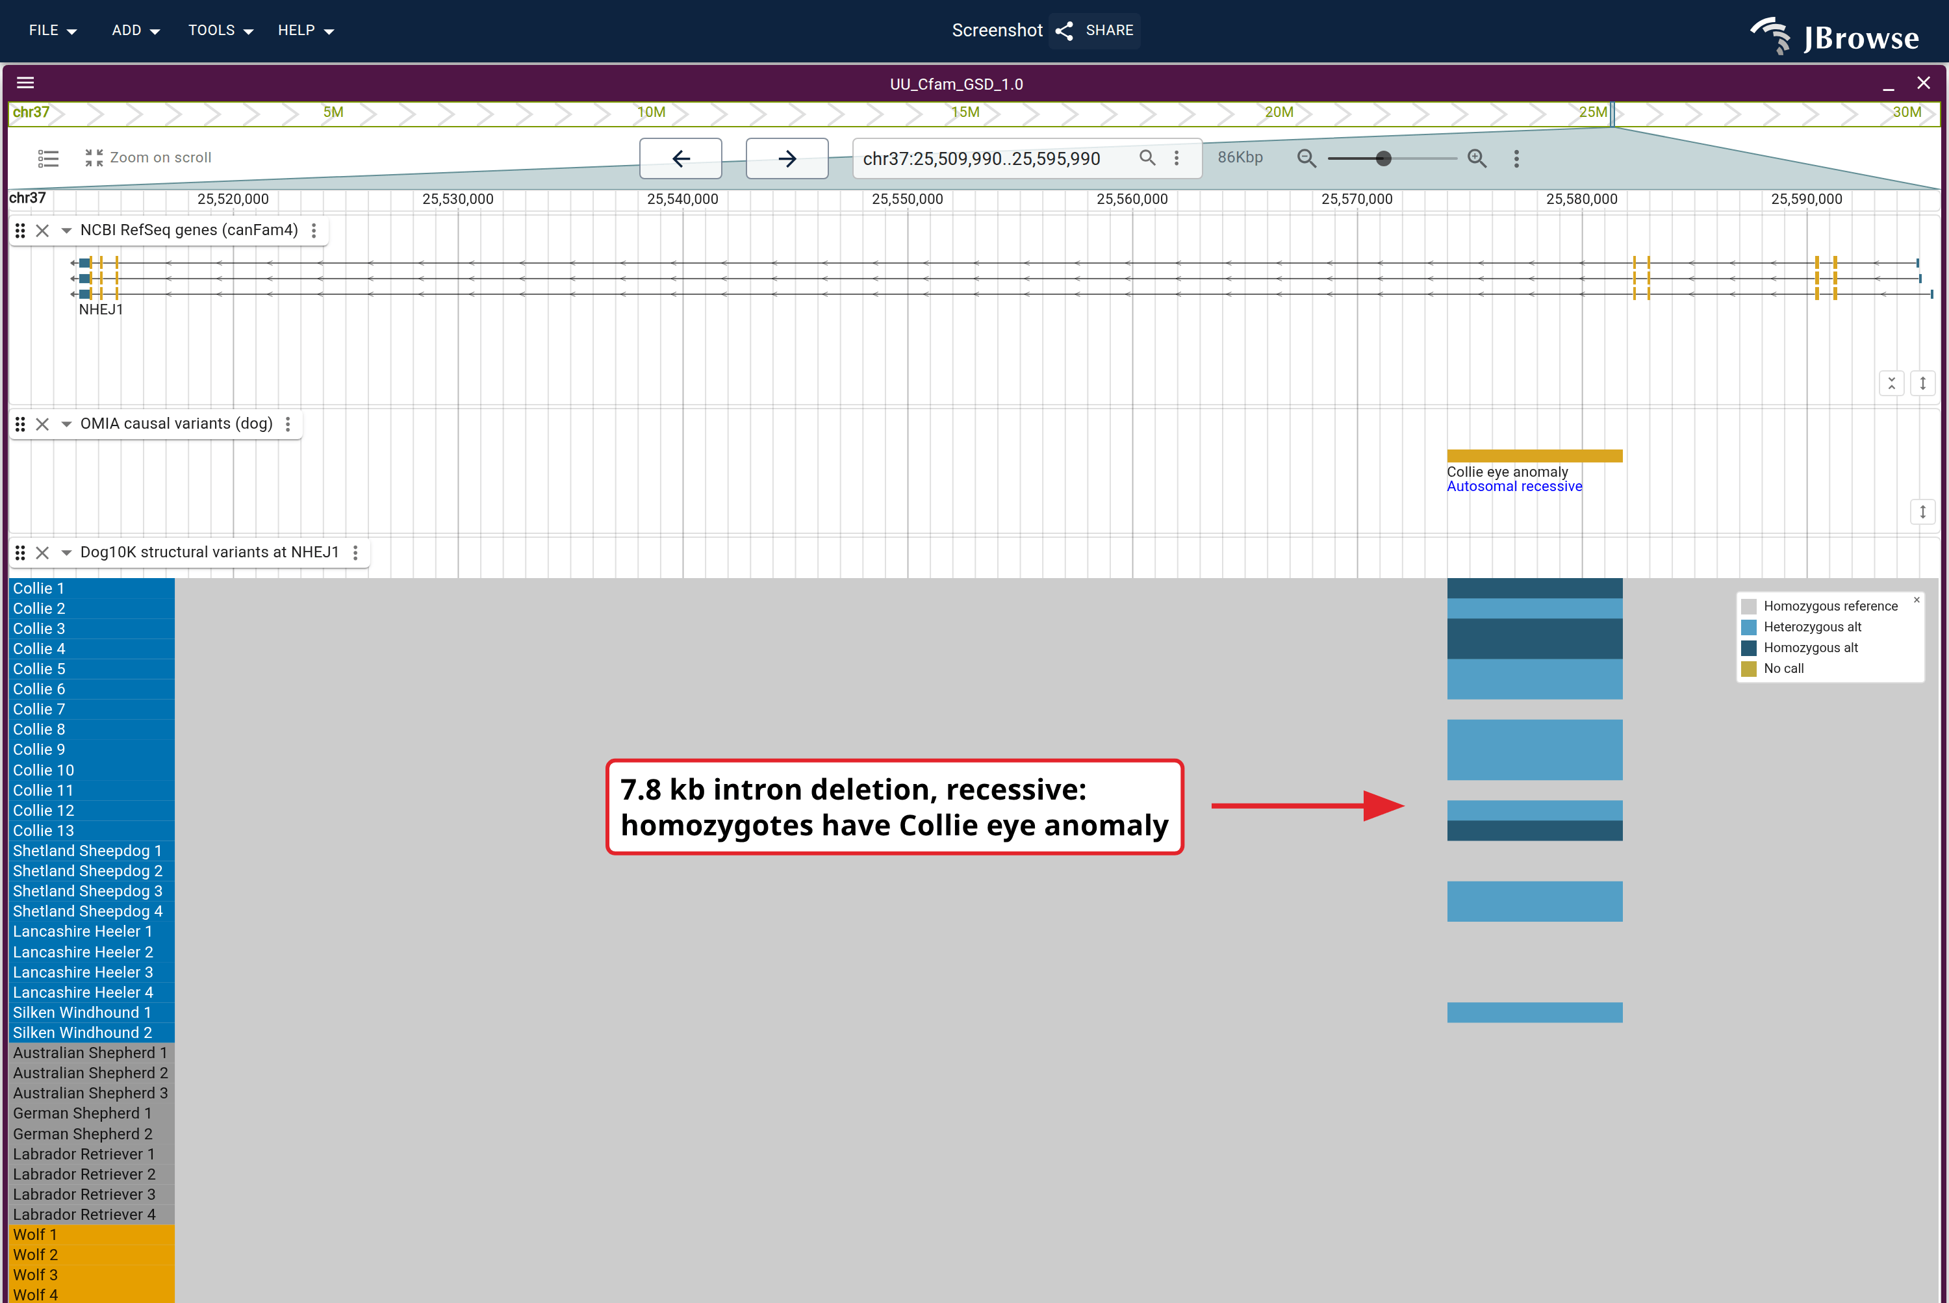Click the JBrowse logo
This screenshot has width=1949, height=1303.
pyautogui.click(x=1835, y=36)
